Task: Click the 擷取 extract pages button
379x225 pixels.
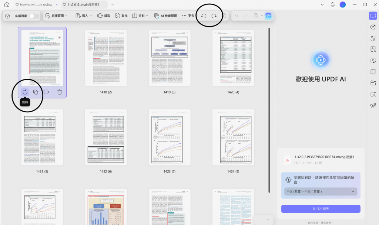Action: tap(104, 16)
